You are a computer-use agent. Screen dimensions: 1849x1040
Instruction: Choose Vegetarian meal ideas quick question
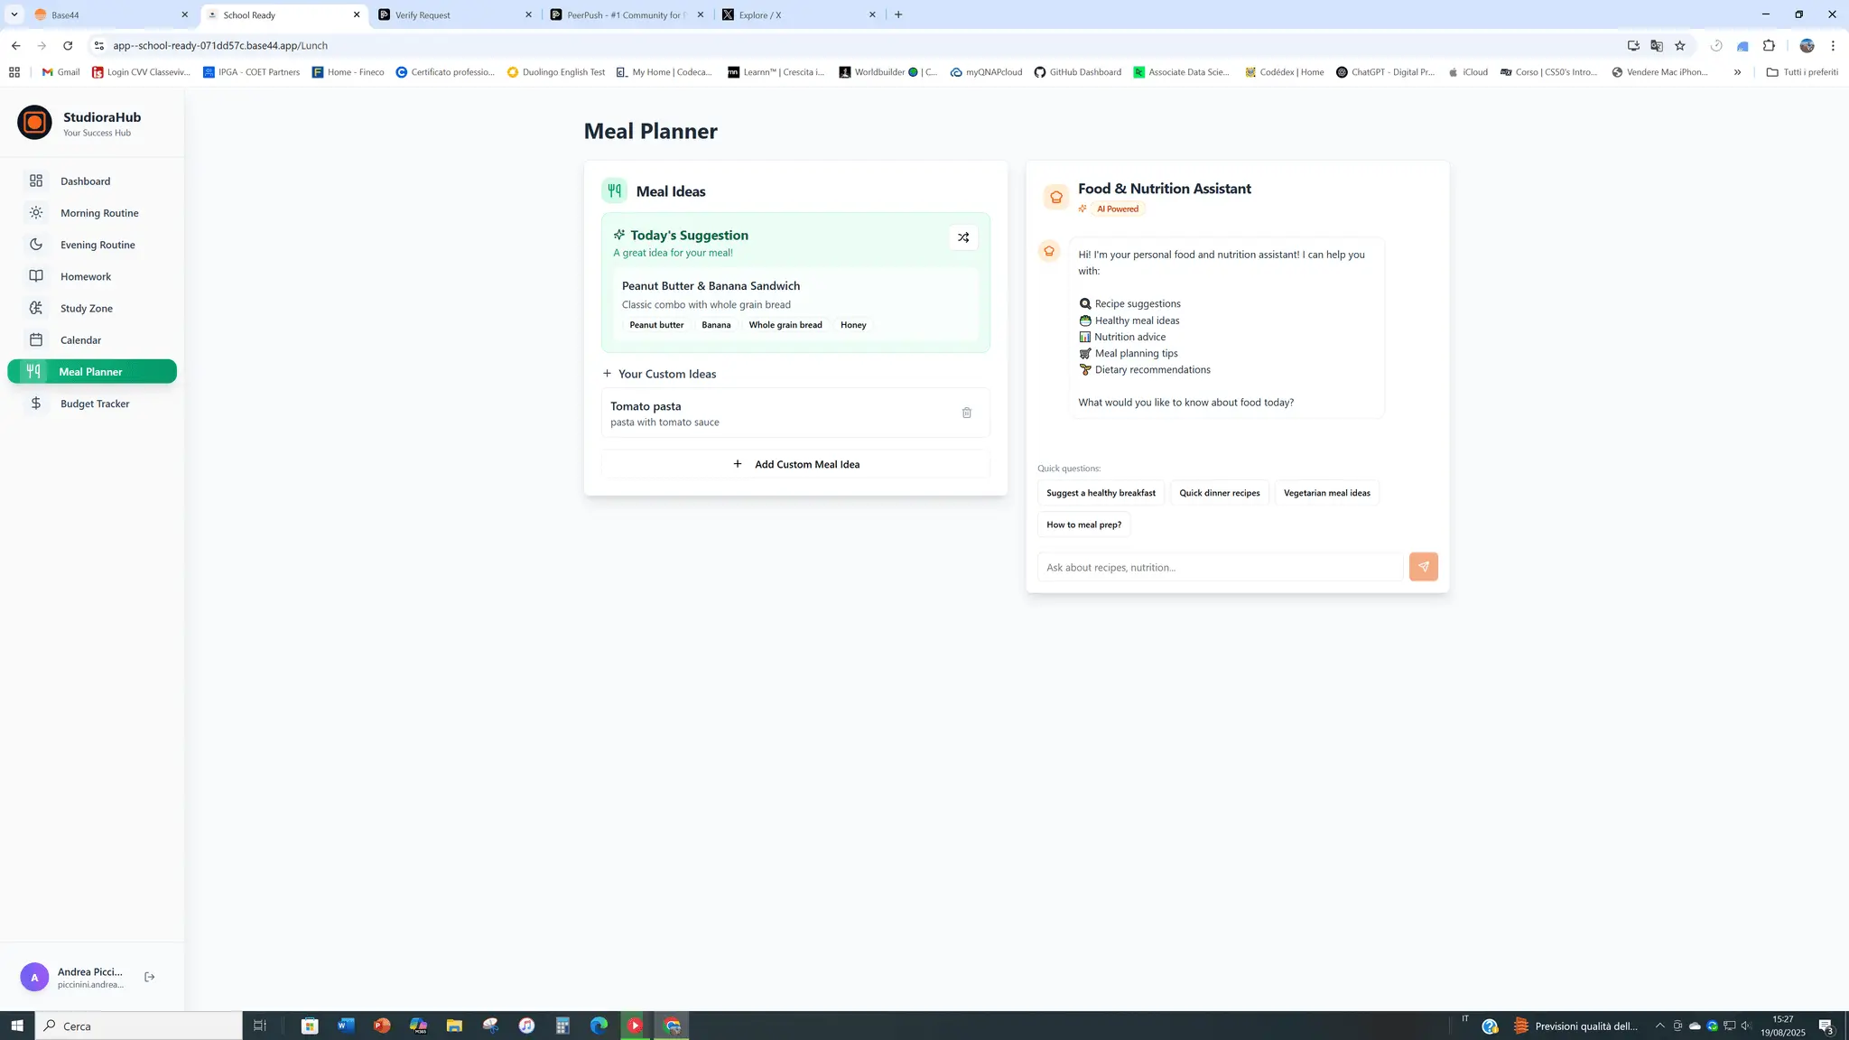(1326, 493)
